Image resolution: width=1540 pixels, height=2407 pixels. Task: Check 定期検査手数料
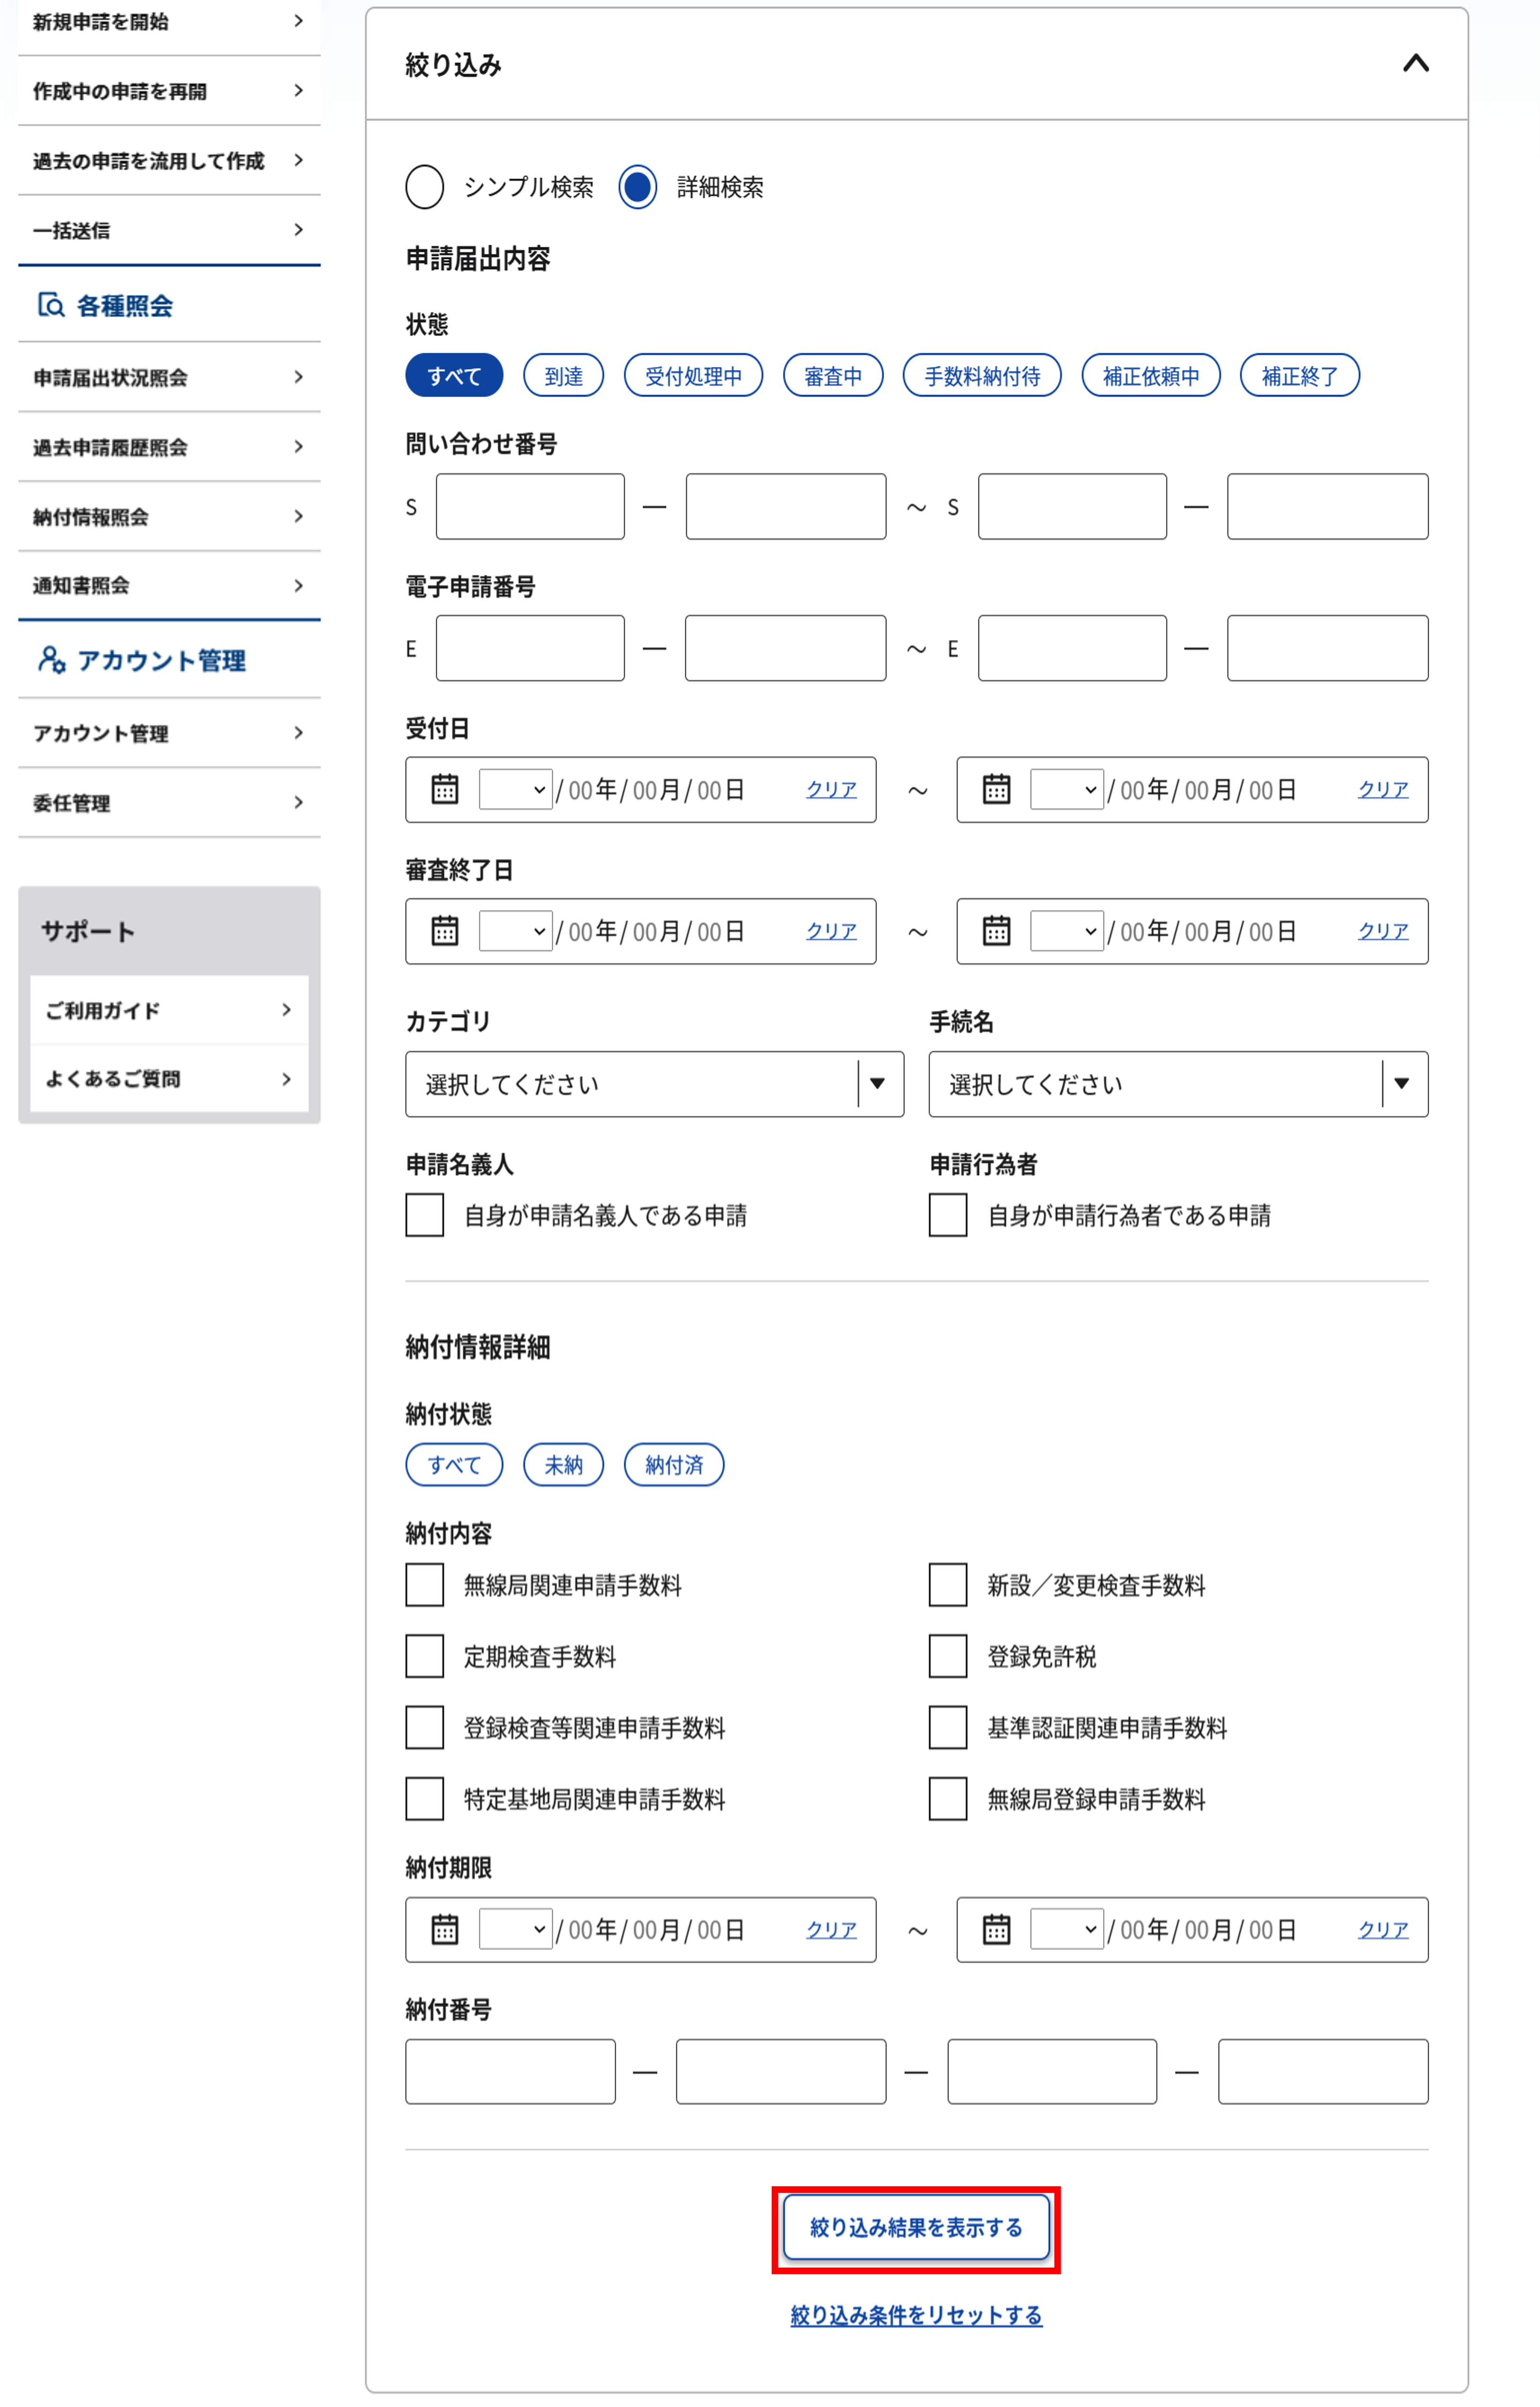425,1657
